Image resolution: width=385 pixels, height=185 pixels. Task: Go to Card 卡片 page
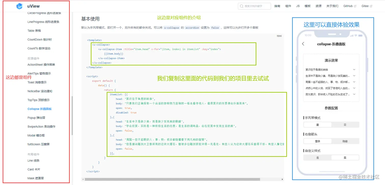(x=34, y=170)
